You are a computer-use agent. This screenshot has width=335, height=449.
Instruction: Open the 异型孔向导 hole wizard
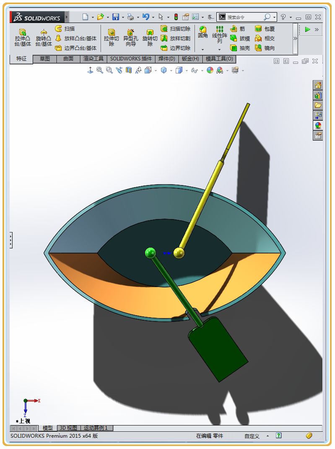pos(130,37)
